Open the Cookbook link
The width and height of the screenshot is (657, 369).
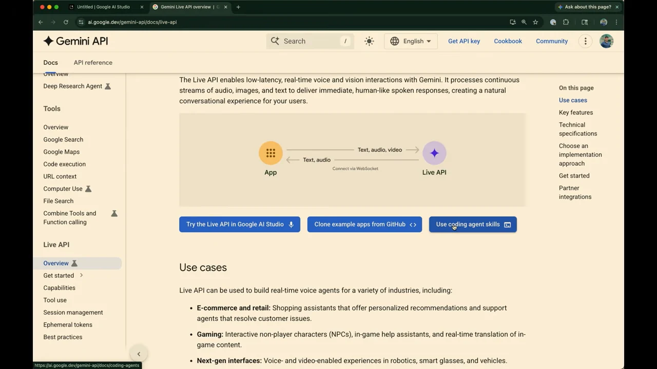tap(508, 41)
